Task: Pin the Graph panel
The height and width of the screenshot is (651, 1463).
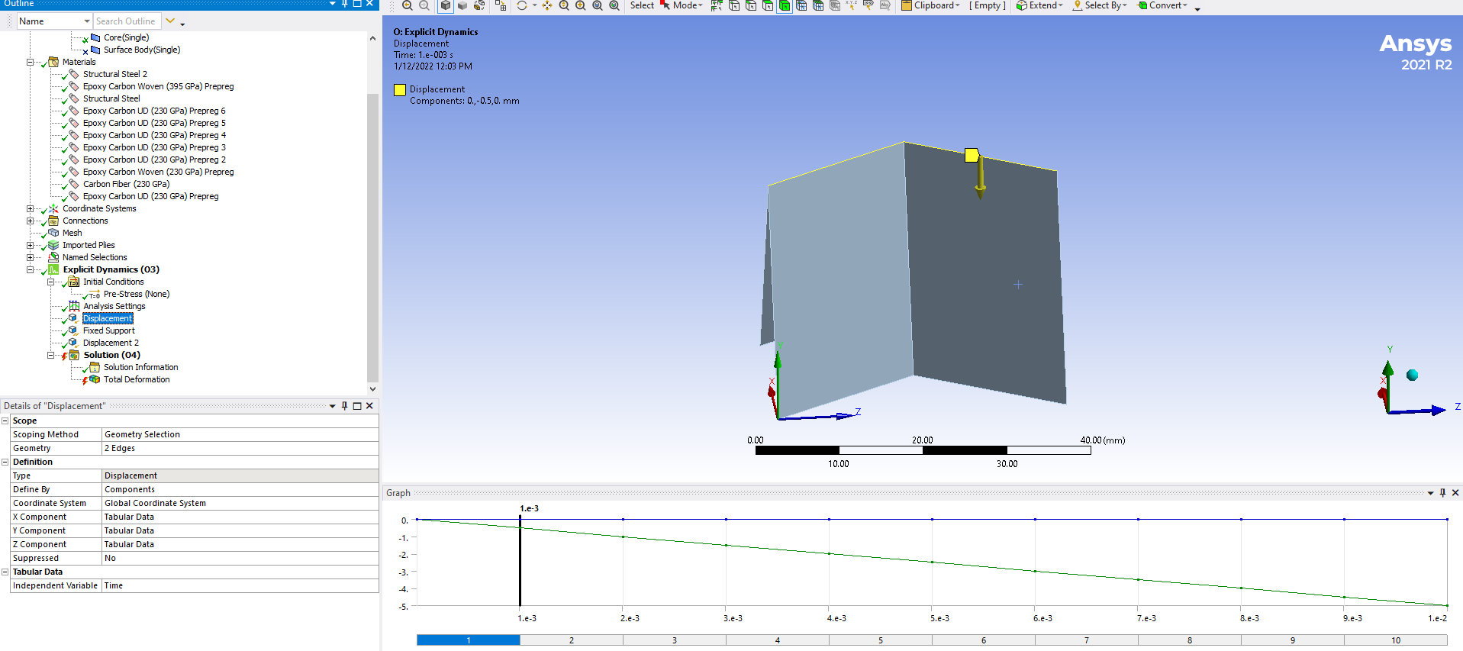Action: (x=1442, y=493)
